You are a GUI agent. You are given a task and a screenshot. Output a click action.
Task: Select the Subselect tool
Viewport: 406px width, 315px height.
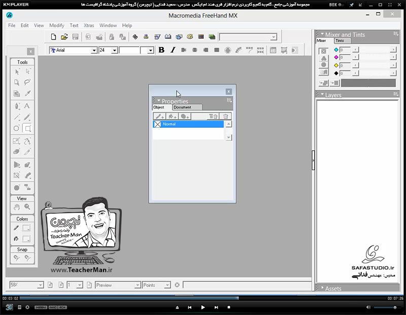pyautogui.click(x=28, y=72)
